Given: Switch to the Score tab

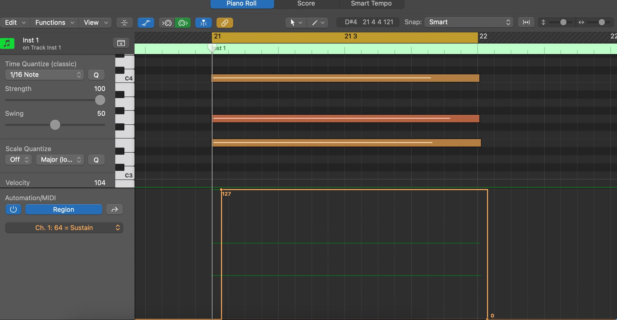Looking at the screenshot, I should [306, 4].
